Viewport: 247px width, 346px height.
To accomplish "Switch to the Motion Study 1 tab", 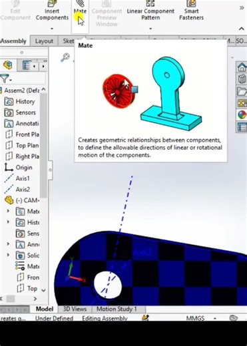I will 117,309.
